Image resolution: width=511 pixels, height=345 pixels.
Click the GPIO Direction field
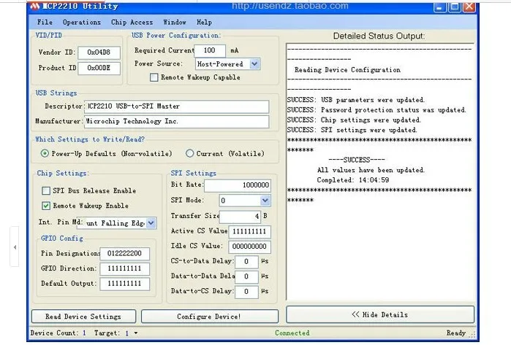coord(125,268)
